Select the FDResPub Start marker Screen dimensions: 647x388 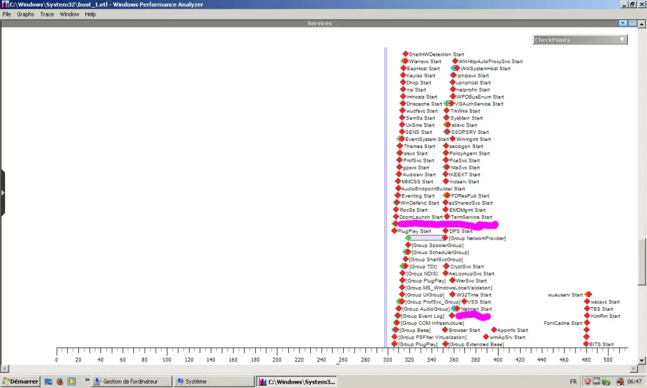(447, 196)
